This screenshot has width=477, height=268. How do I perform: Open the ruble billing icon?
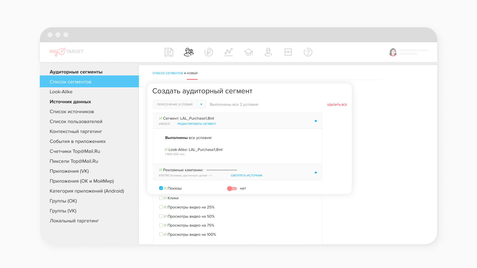pos(208,52)
